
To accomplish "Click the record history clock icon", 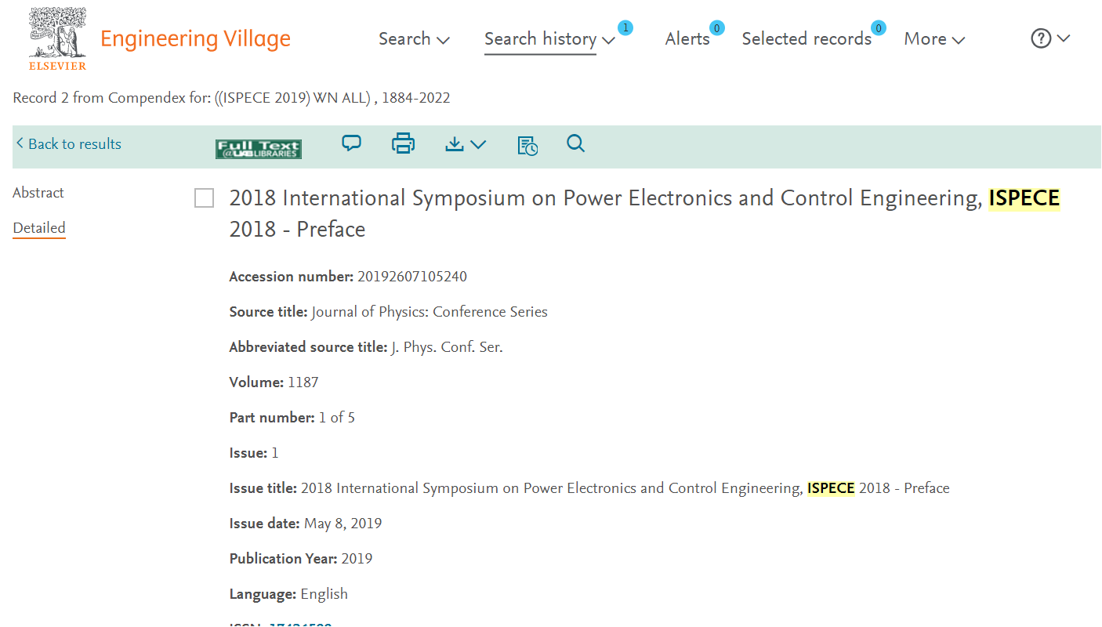I will pos(527,145).
